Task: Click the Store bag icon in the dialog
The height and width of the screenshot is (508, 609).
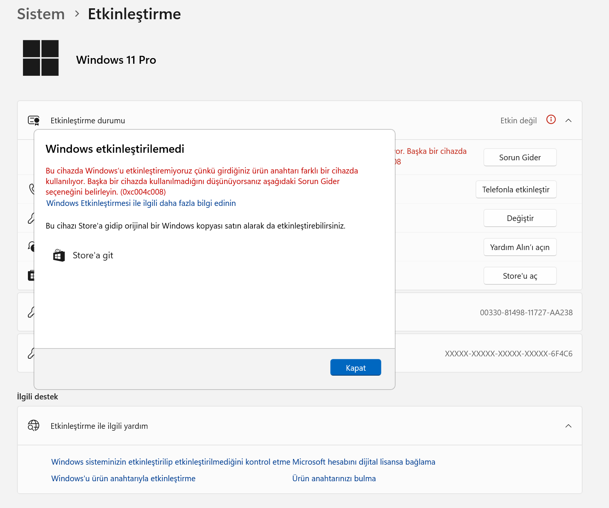Action: tap(59, 255)
